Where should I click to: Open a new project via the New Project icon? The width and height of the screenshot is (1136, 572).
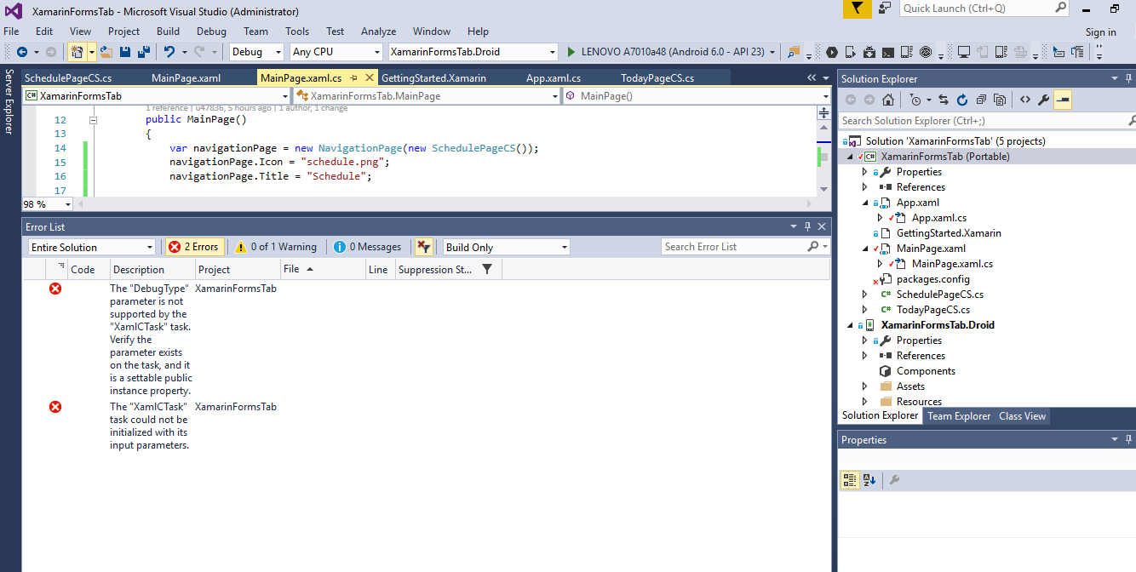click(x=77, y=52)
